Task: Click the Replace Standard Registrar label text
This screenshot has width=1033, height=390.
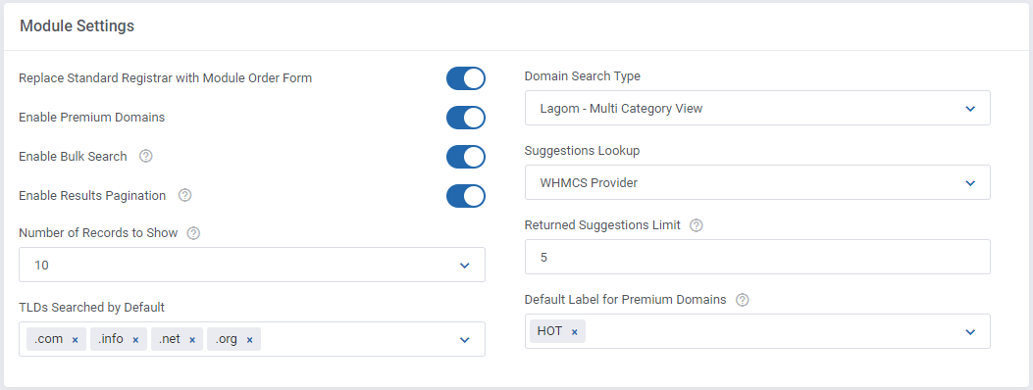Action: 166,78
